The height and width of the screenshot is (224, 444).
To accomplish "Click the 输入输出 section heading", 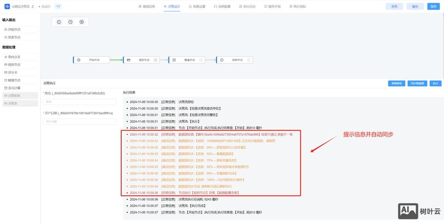I will 9,20.
